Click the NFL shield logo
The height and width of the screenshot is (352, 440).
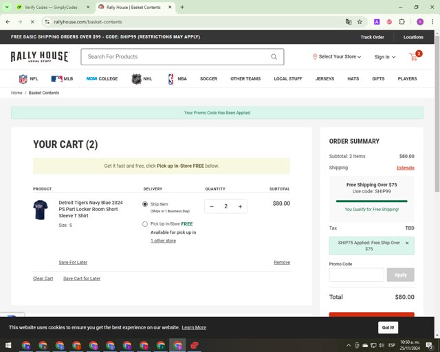pyautogui.click(x=23, y=79)
